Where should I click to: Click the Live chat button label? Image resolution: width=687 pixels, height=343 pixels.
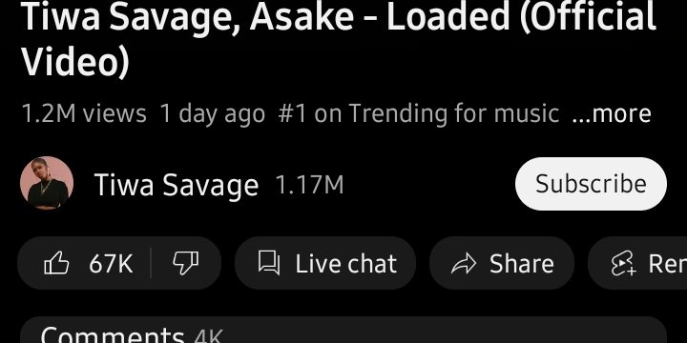[346, 264]
